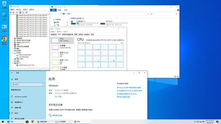221x124 pixels.
Task: Click the Learn more (深入了解) link
Action: (58, 97)
